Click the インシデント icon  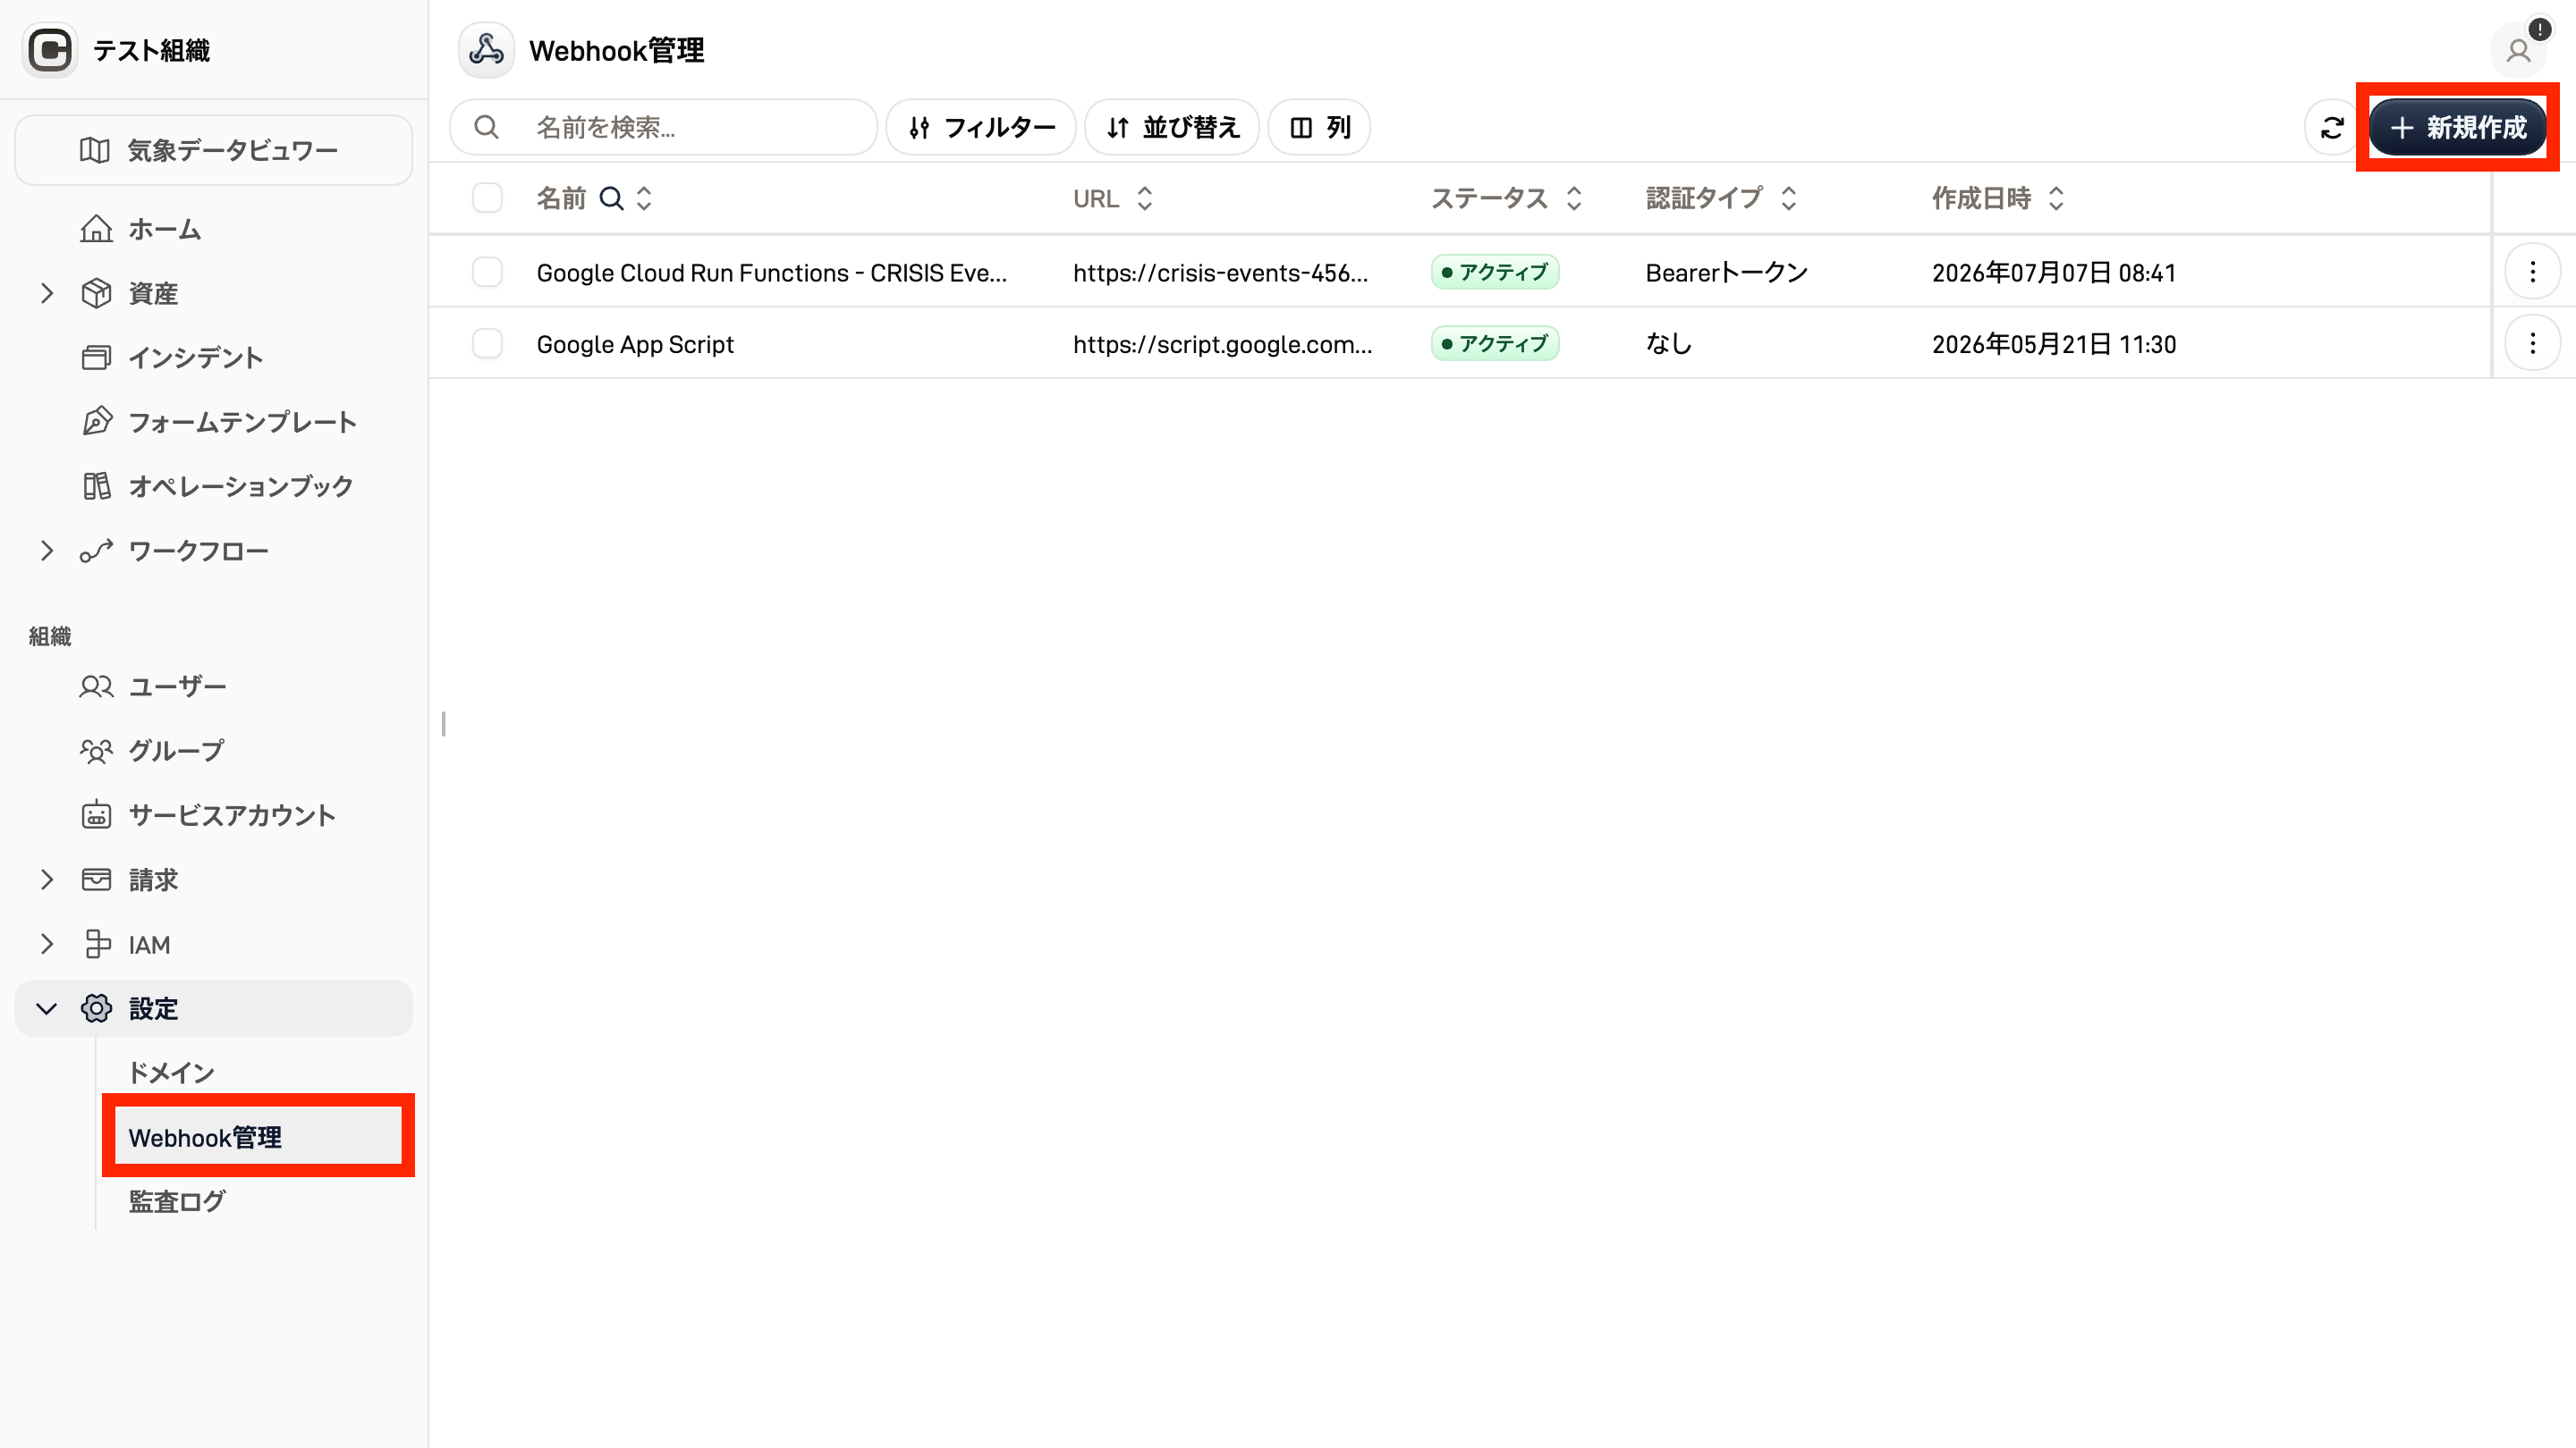(96, 358)
